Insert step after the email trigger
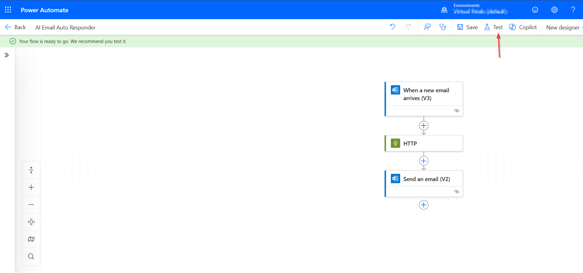This screenshot has height=273, width=583. pos(424,126)
